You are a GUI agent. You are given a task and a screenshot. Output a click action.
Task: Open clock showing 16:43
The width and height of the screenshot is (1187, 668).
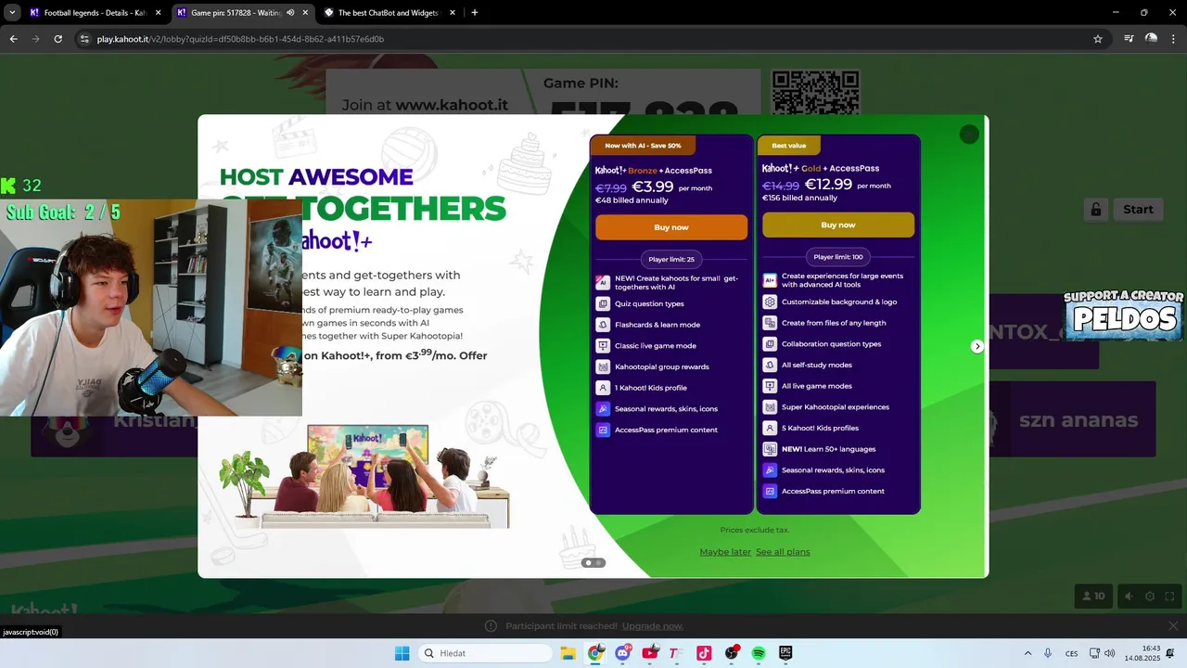coord(1142,653)
